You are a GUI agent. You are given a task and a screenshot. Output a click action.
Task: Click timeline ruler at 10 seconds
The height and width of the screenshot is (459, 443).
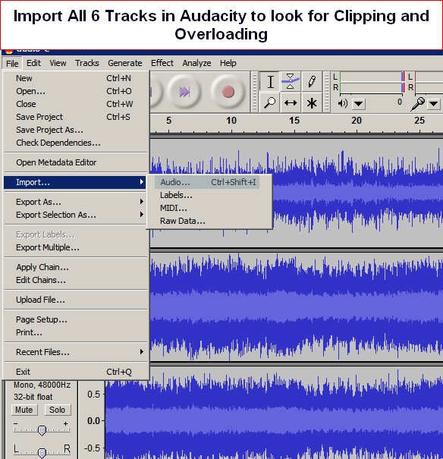coord(231,121)
